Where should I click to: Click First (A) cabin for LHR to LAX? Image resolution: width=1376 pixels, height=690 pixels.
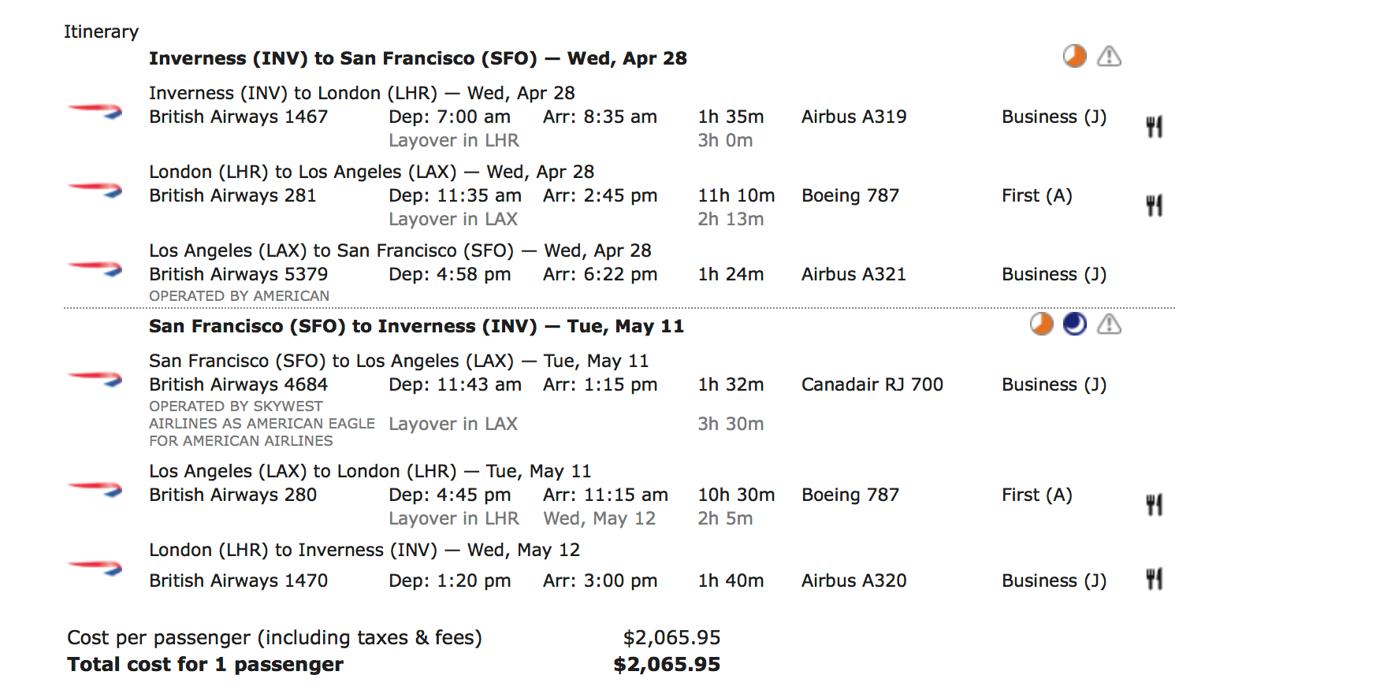pos(1037,195)
